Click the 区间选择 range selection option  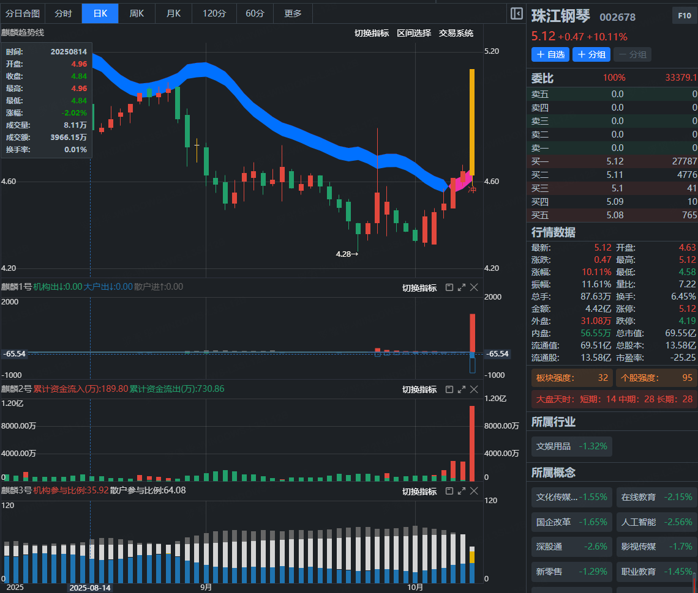coord(413,33)
